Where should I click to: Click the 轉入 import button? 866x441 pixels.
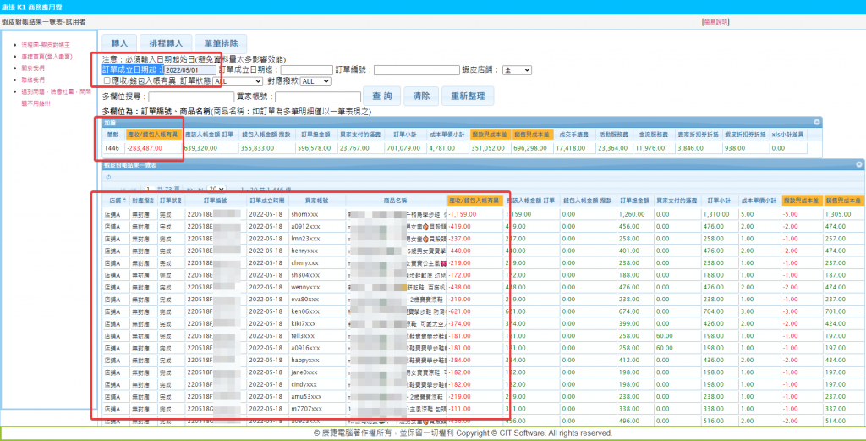119,42
